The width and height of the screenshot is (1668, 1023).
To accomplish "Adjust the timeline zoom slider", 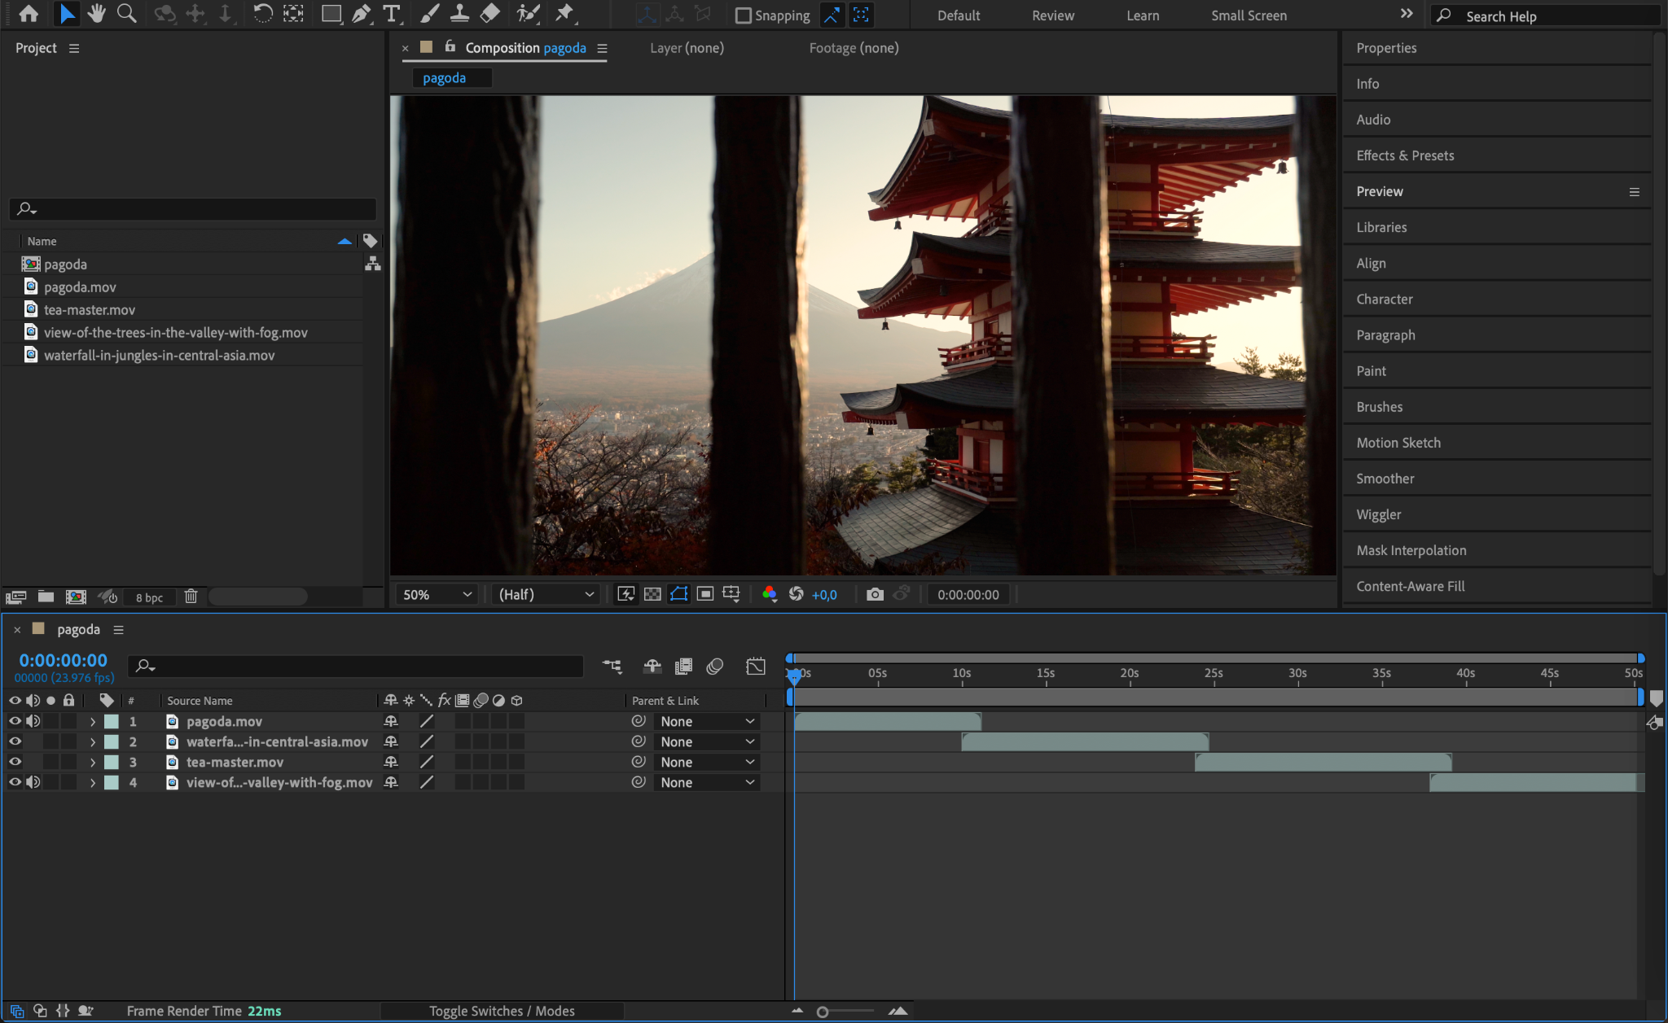I will [823, 1012].
